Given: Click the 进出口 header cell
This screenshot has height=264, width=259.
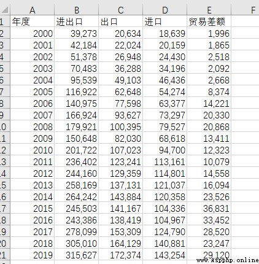Looking at the screenshot, I should [x=77, y=21].
